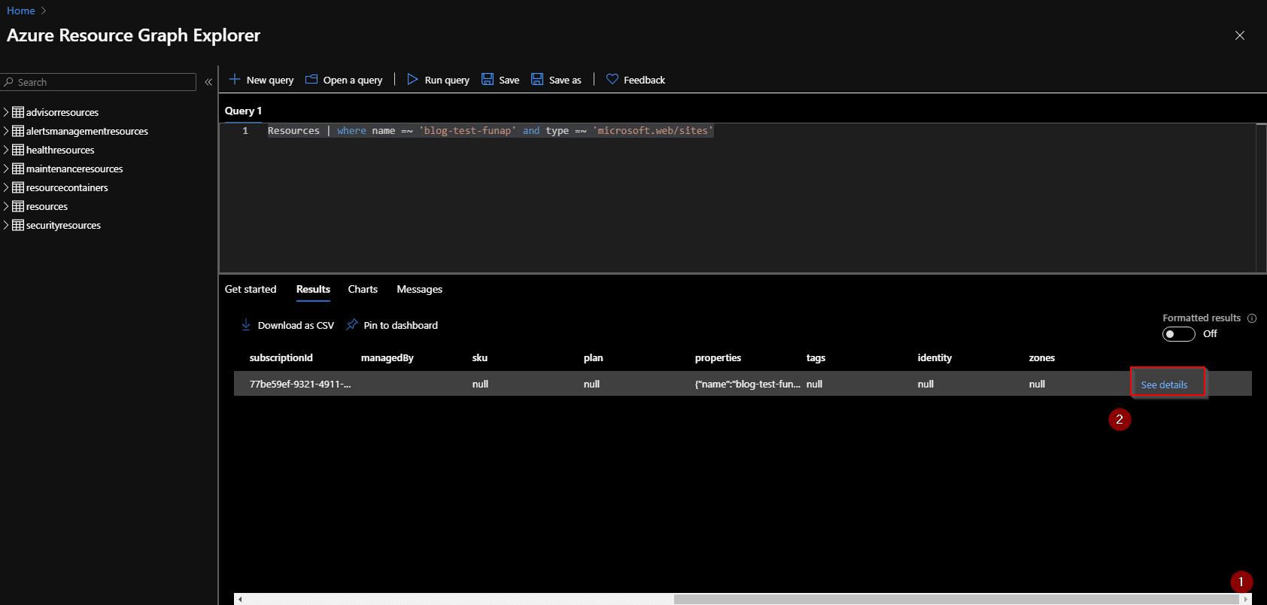
Task: Open the Get started tab
Action: pos(251,289)
